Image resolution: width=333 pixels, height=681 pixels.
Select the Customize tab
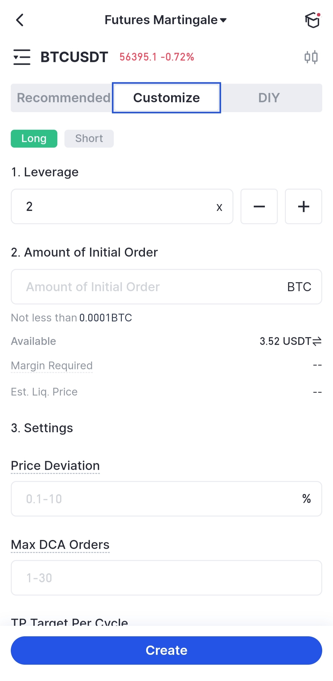coord(166,98)
